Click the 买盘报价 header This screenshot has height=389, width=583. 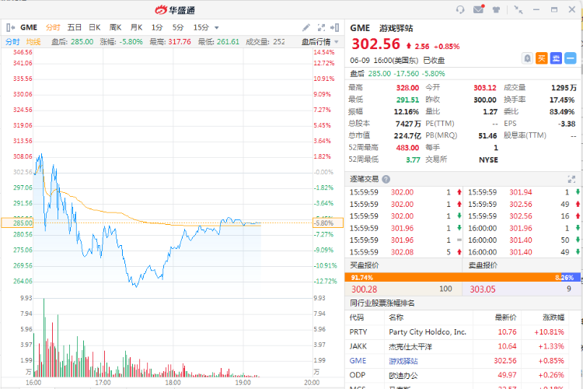[x=365, y=265]
